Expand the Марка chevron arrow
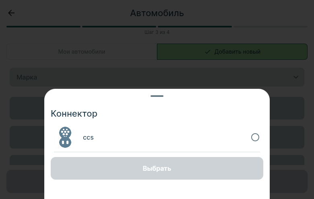 coord(296,77)
